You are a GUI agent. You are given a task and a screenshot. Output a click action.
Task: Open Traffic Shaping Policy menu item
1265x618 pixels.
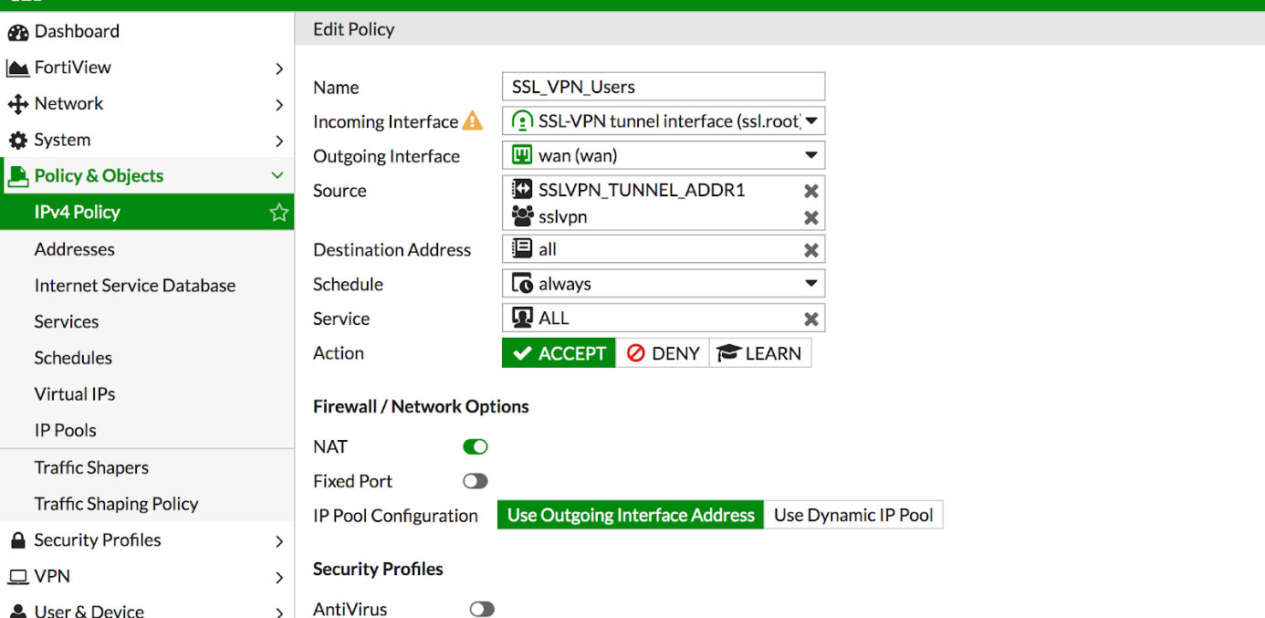pyautogui.click(x=116, y=504)
